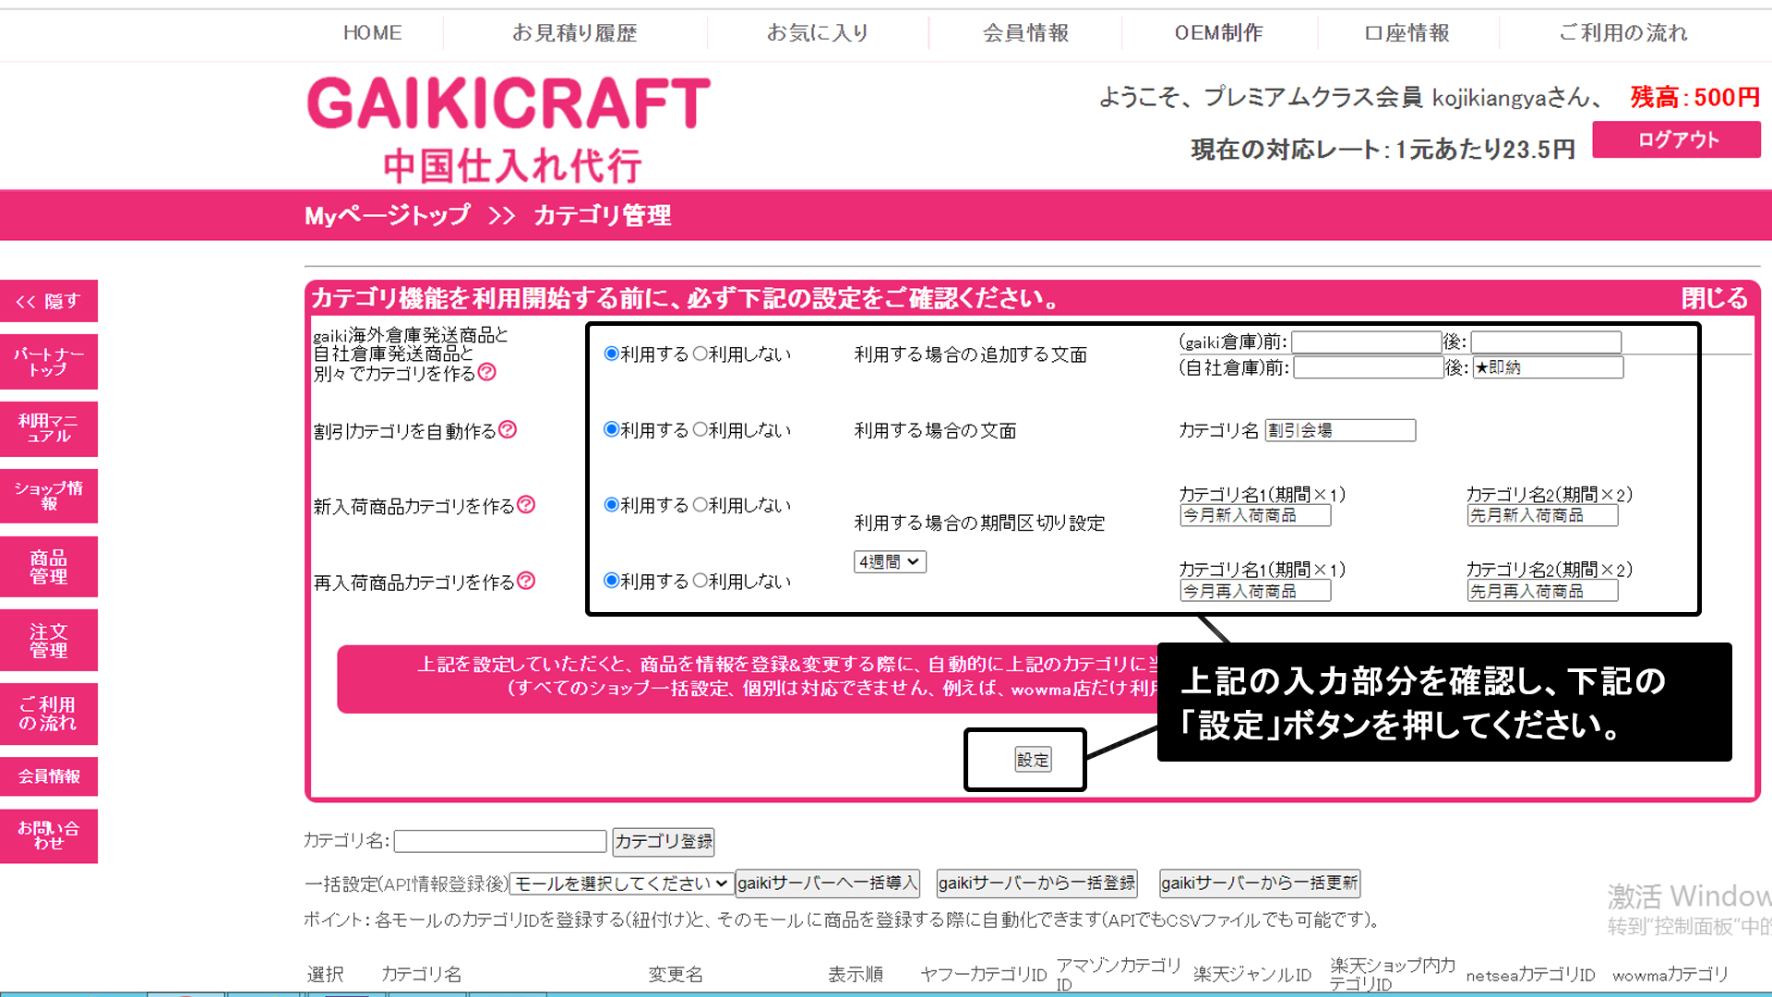
Task: Open 商品管理 in sidebar
Action: pyautogui.click(x=49, y=567)
